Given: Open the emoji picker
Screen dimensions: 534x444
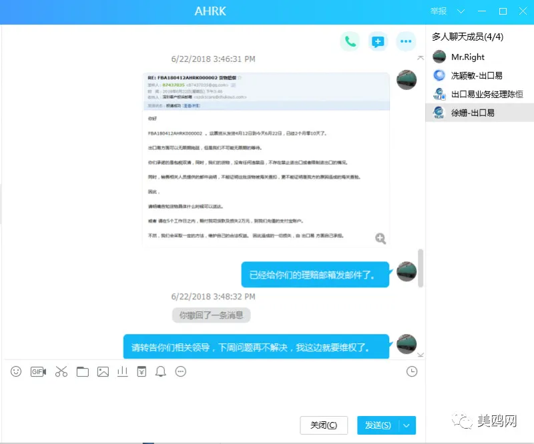Looking at the screenshot, I should click(x=16, y=371).
